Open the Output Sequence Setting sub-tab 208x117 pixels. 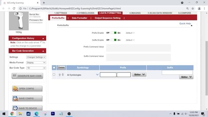[x=108, y=18]
